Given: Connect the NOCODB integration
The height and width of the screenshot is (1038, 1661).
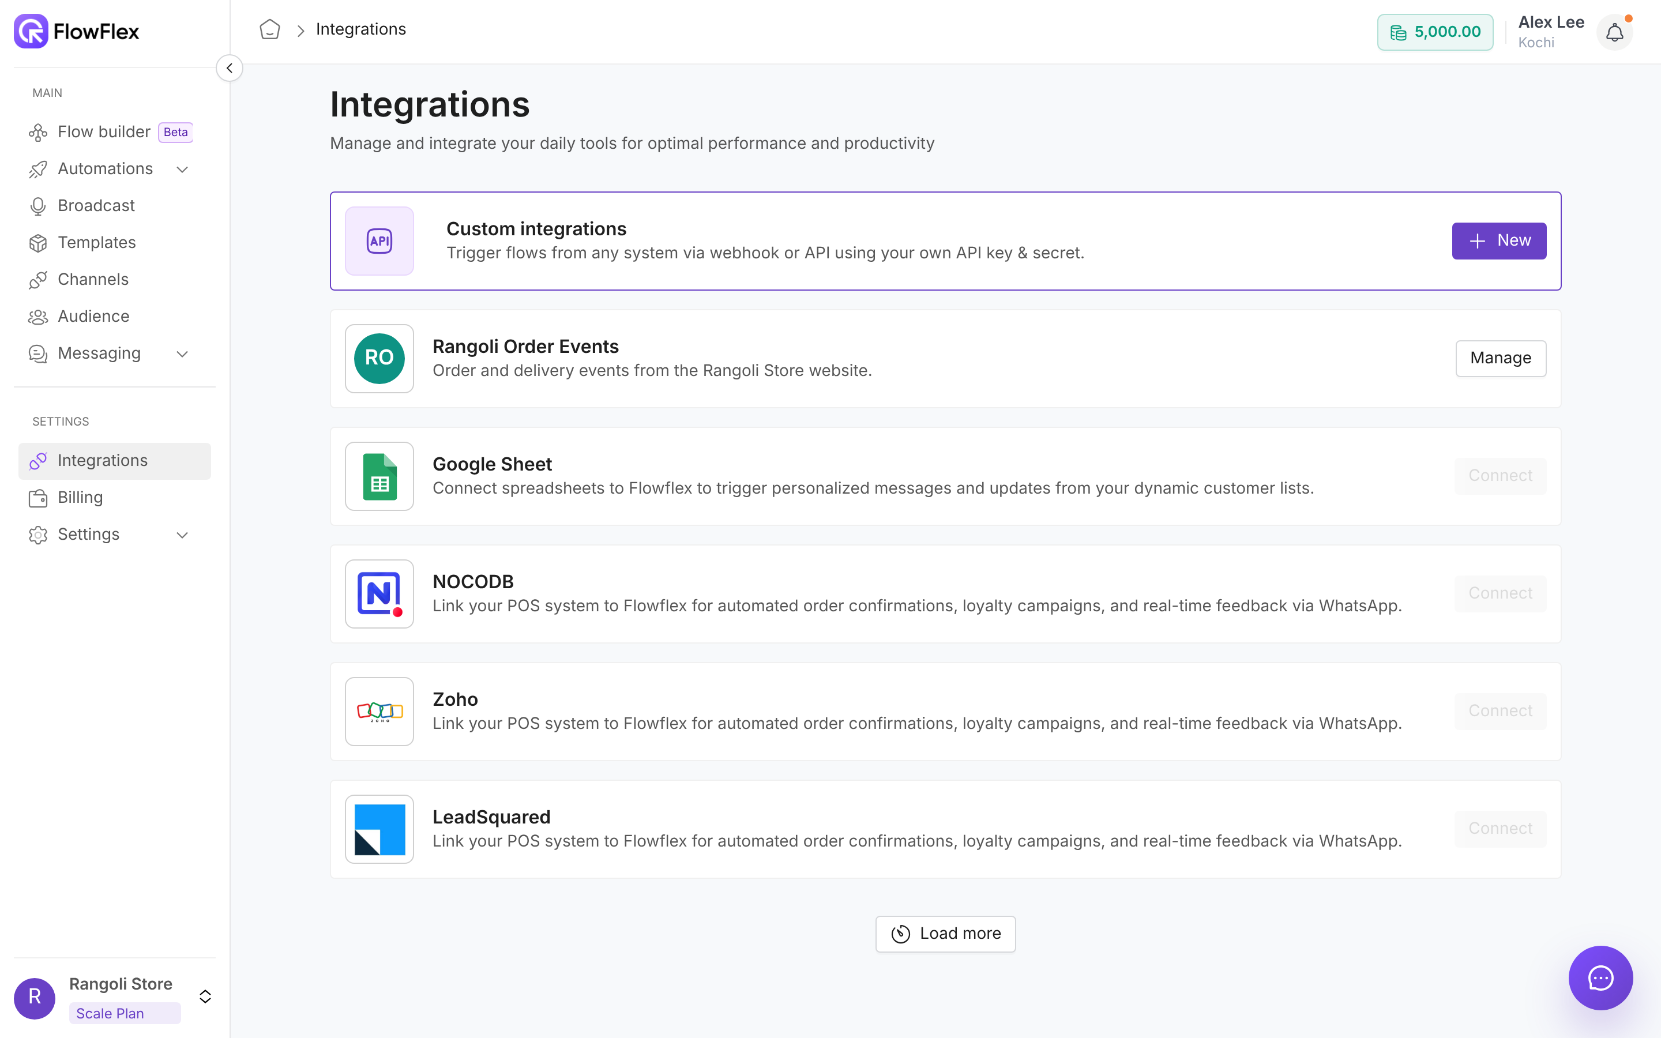Looking at the screenshot, I should coord(1501,593).
